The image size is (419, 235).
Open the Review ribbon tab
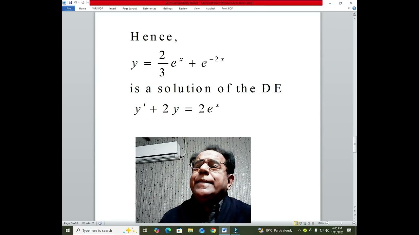(x=183, y=8)
